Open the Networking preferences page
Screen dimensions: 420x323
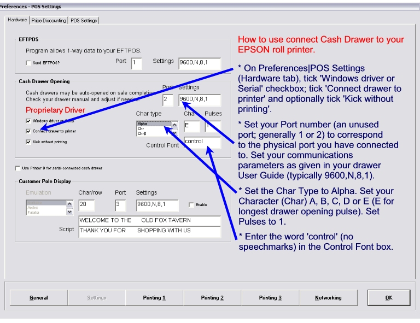(328, 298)
